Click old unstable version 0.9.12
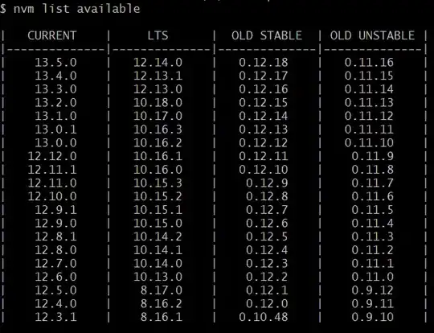 tap(373, 290)
